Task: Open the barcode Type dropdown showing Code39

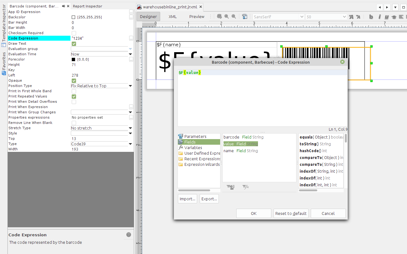Action: (x=130, y=144)
